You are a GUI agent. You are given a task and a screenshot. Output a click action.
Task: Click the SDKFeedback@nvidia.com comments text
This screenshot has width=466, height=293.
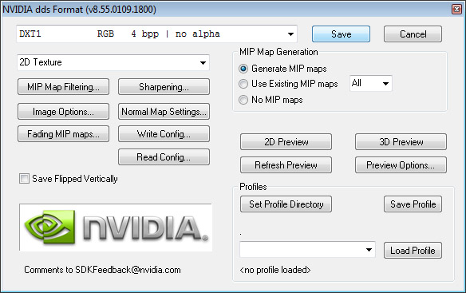coord(102,270)
